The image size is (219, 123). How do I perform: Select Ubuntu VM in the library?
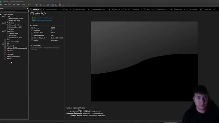pyautogui.click(x=11, y=29)
